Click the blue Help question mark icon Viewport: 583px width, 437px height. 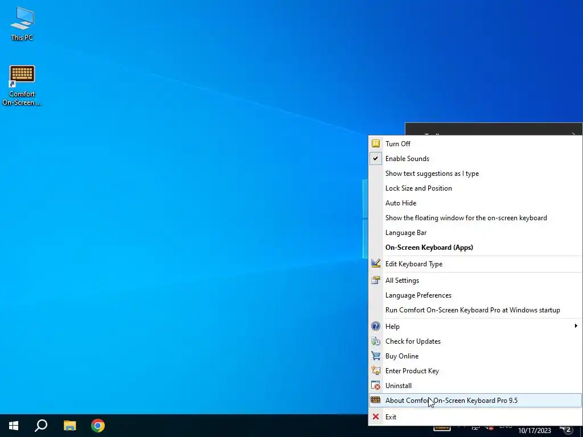pos(376,326)
